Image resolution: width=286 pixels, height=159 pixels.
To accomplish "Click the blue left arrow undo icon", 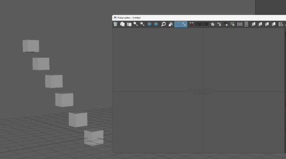I will [150, 24].
